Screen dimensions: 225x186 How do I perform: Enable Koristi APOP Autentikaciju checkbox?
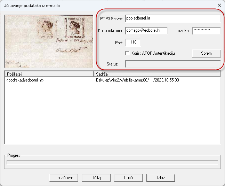pyautogui.click(x=128, y=53)
